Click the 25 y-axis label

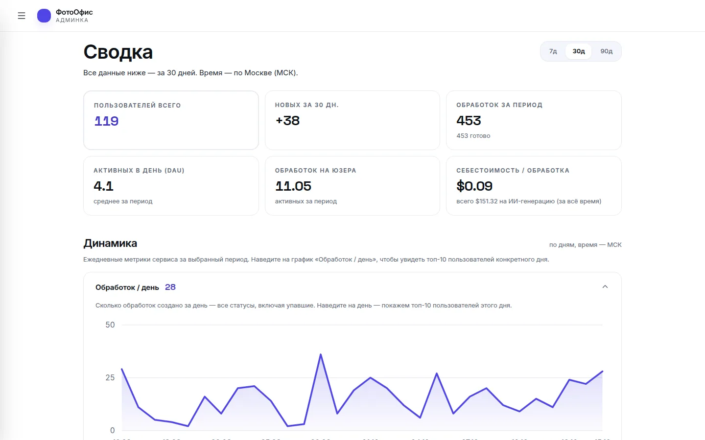[x=110, y=377]
